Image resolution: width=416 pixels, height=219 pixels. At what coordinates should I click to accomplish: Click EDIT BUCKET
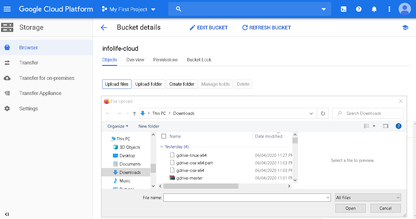coord(209,27)
